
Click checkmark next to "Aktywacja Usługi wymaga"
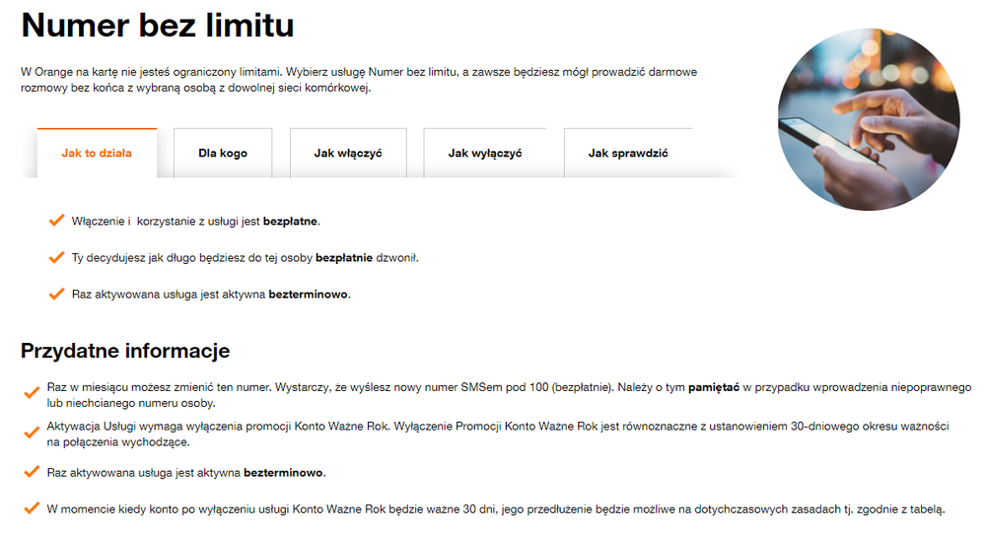pos(32,433)
